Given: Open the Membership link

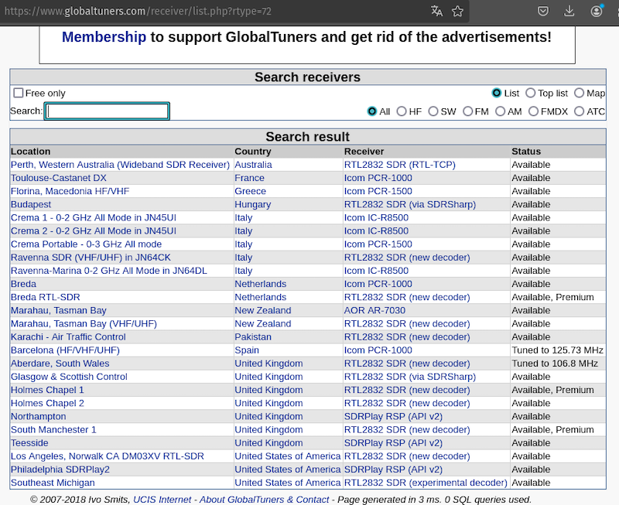Looking at the screenshot, I should (x=104, y=36).
